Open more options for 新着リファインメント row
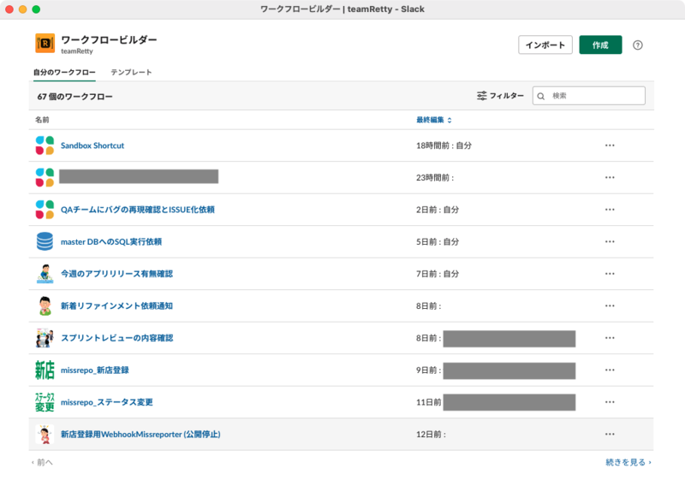 610,305
